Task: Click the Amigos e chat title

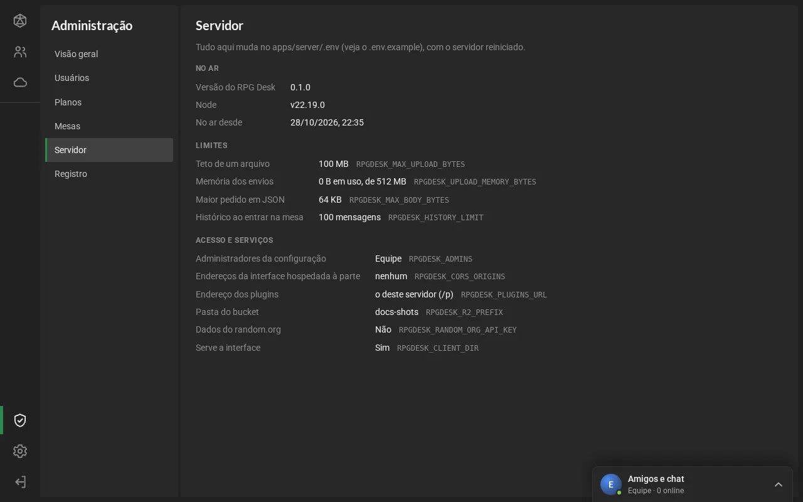Action: point(656,479)
